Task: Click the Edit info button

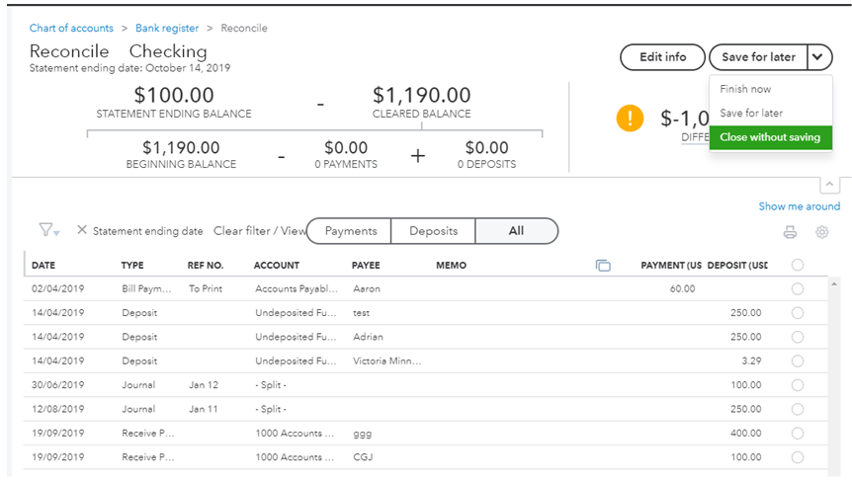Action: click(x=662, y=57)
